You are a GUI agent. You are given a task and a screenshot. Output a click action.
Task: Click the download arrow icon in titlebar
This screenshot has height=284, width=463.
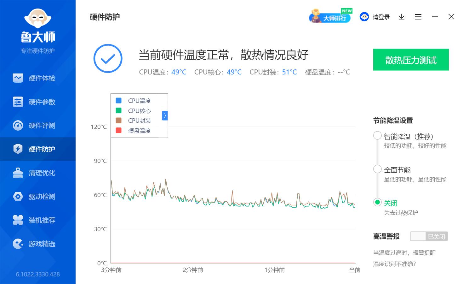pos(401,17)
